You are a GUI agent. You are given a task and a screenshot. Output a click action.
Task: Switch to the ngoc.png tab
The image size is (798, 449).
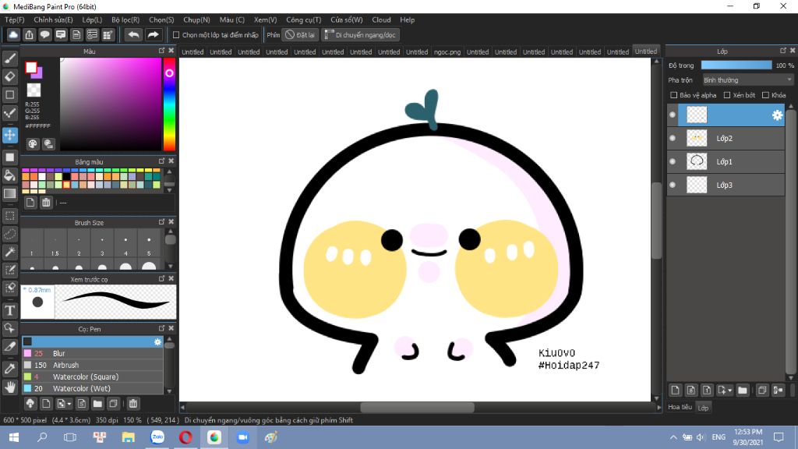[447, 51]
